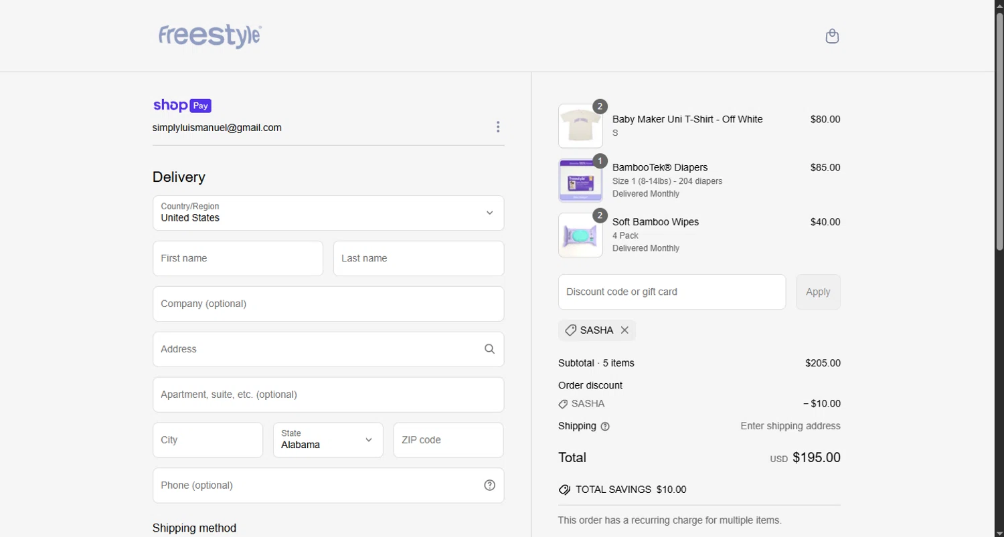Open the Country/Region dropdown

point(328,213)
